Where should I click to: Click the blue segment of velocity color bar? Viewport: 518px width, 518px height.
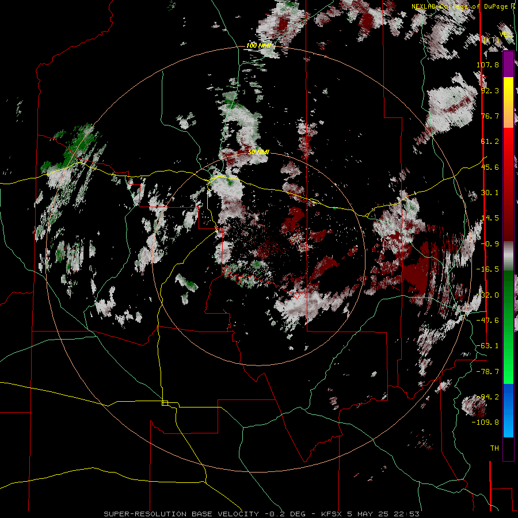(x=508, y=410)
